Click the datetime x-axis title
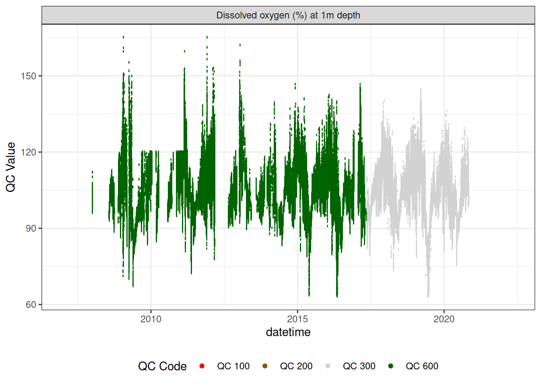The width and height of the screenshot is (541, 387). pyautogui.click(x=288, y=332)
